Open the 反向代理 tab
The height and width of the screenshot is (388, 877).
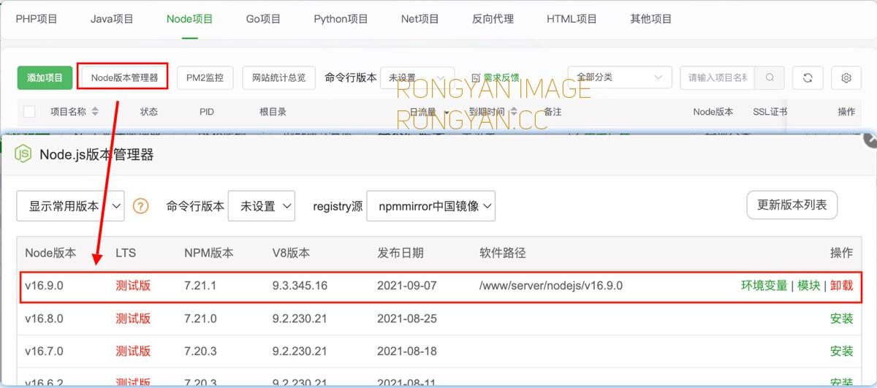click(x=493, y=19)
